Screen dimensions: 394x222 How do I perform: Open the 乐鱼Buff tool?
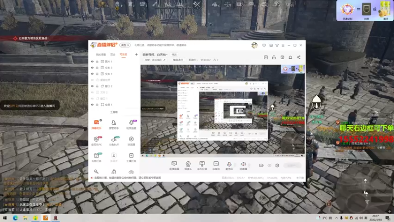[x=114, y=141]
